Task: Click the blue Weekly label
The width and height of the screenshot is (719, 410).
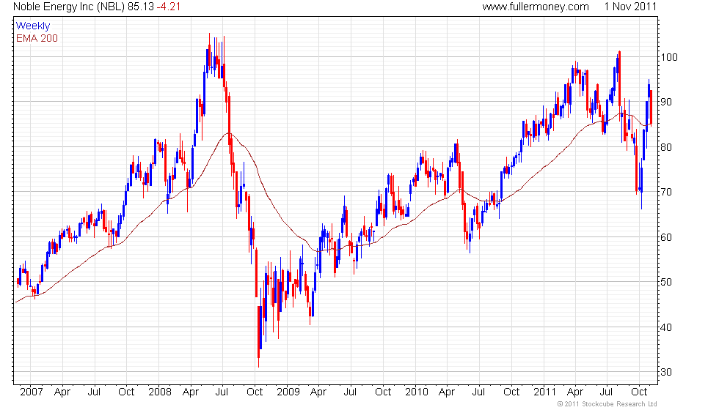Action: click(32, 26)
